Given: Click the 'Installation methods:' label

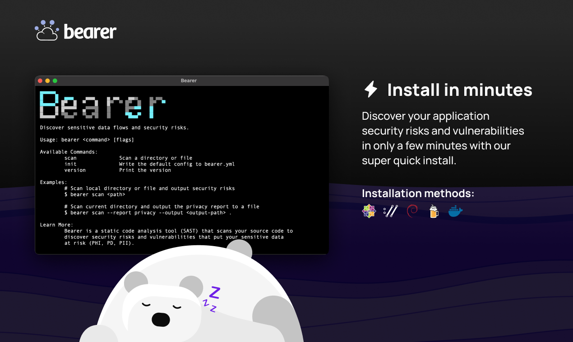Looking at the screenshot, I should (x=418, y=193).
